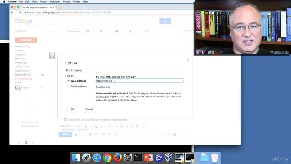The image size is (291, 164).
Task: Click the quote formatting icon in compose
Action: tap(137, 126)
